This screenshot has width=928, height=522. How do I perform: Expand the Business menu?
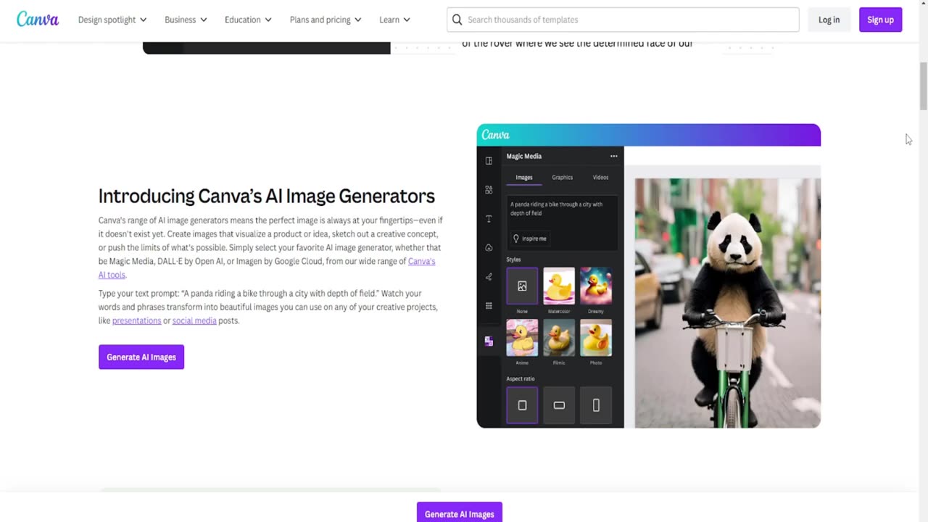click(x=186, y=20)
